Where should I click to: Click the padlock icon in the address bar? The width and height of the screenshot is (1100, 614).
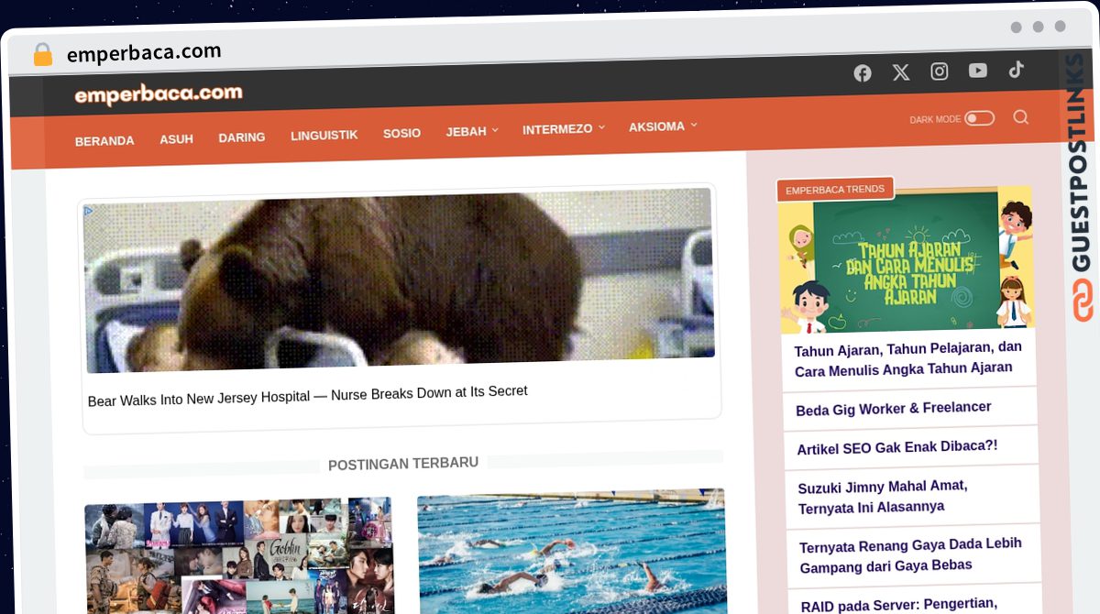(42, 55)
